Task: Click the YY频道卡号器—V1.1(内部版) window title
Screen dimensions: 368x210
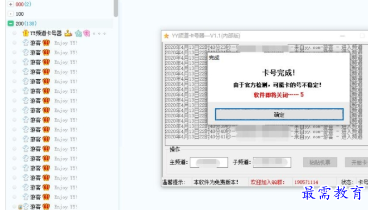Action: point(206,36)
